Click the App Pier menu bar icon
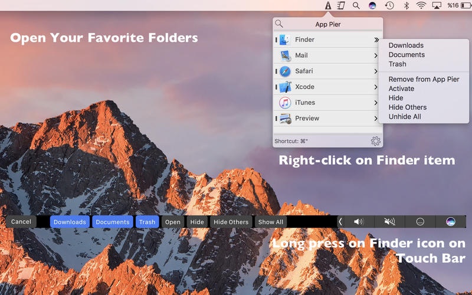The image size is (472, 295). tap(328, 5)
